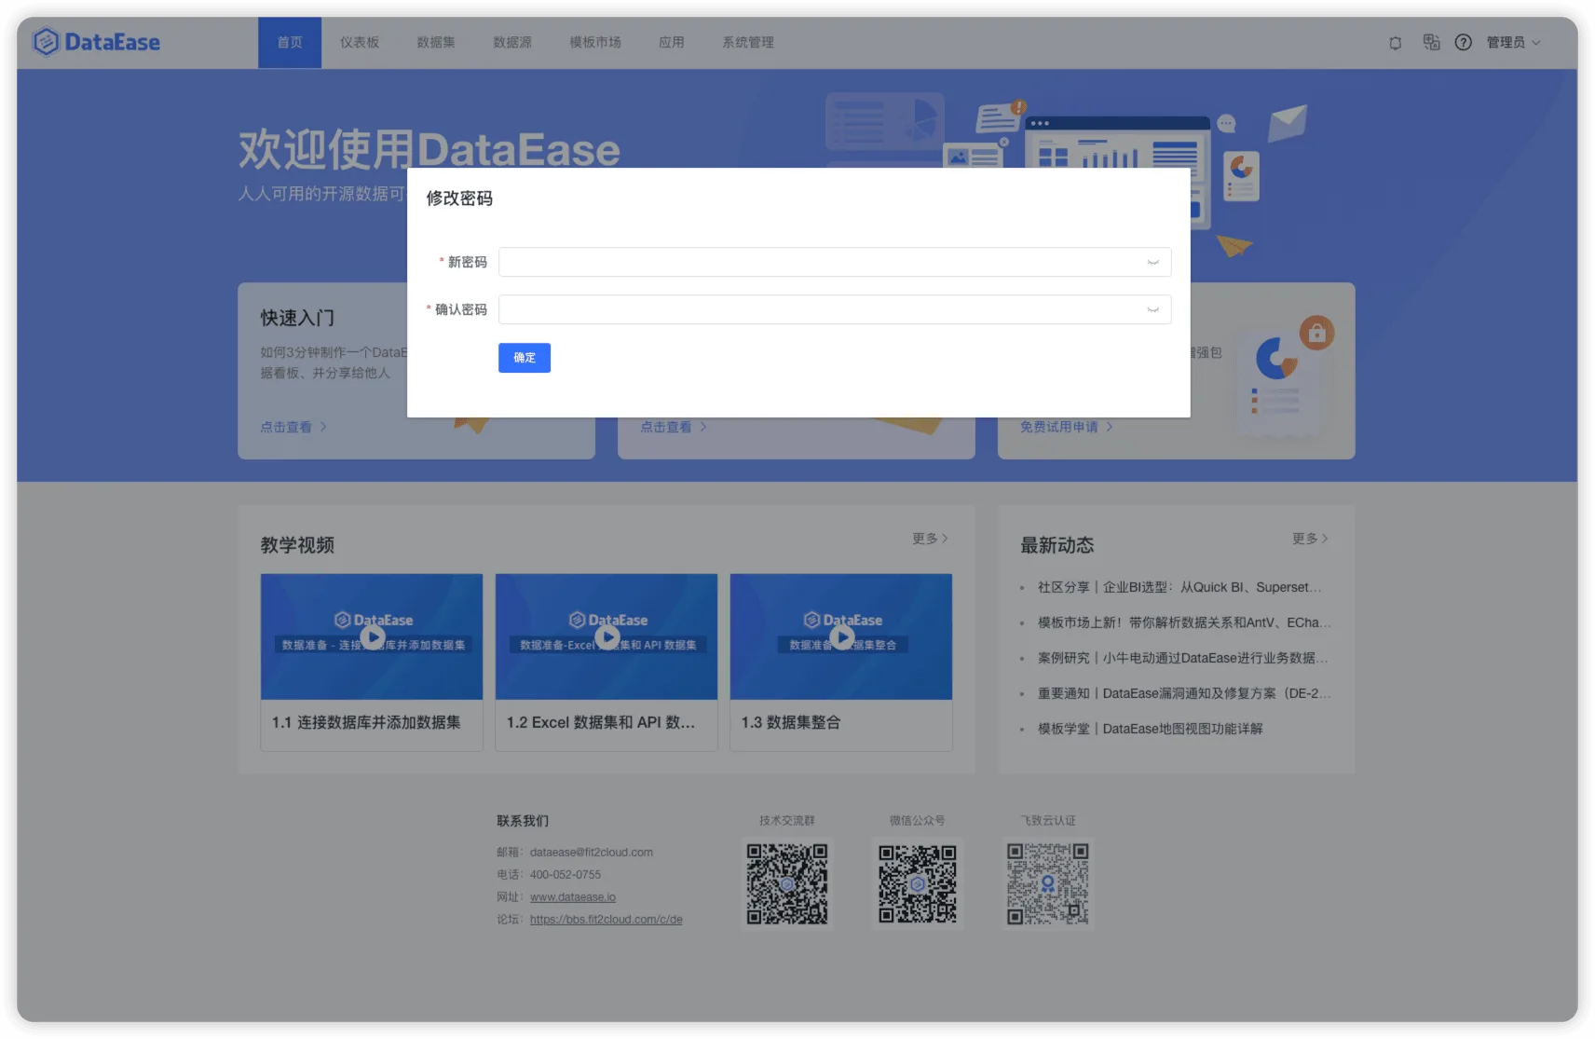The height and width of the screenshot is (1039, 1595).
Task: Click the 新密码 input field
Action: (835, 263)
